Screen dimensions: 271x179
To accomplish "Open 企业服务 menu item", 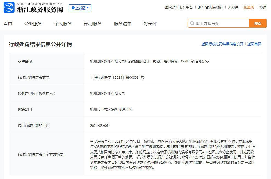I will point(33,24).
